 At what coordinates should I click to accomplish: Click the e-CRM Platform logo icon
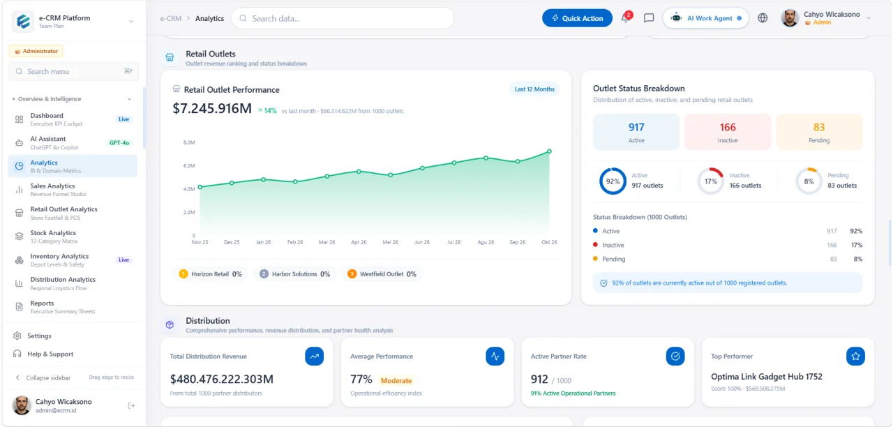click(23, 22)
